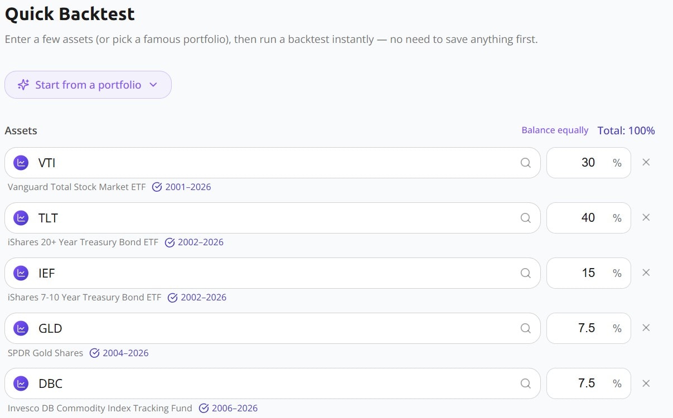Click the GLD weight field showing 7.5
Viewport: 673px width, 418px height.
pos(589,328)
